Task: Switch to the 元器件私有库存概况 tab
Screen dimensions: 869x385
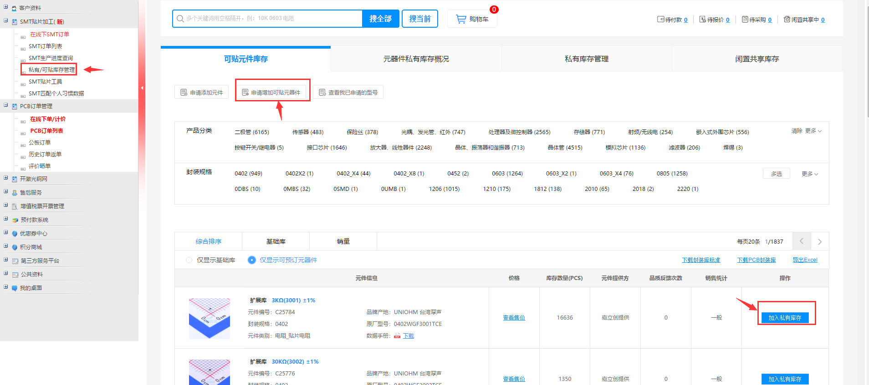Action: click(416, 59)
